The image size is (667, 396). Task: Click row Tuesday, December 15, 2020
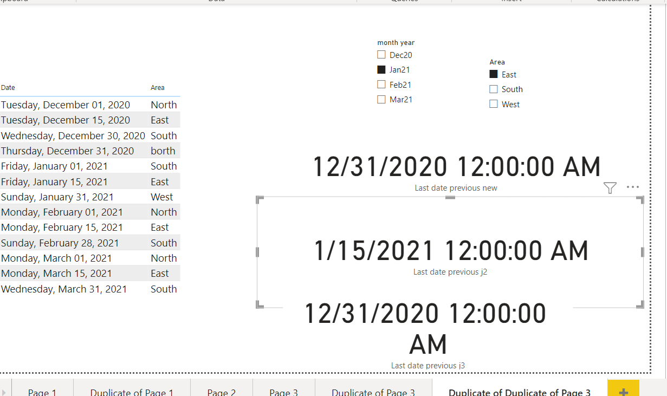(x=90, y=120)
